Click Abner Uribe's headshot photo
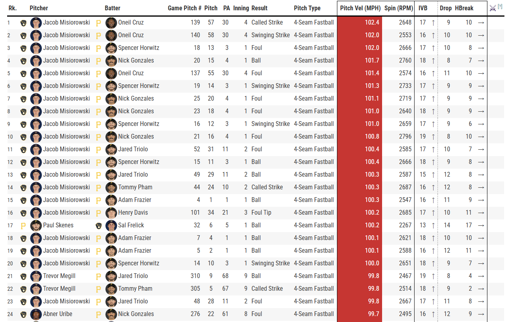508x322 pixels. click(x=36, y=314)
